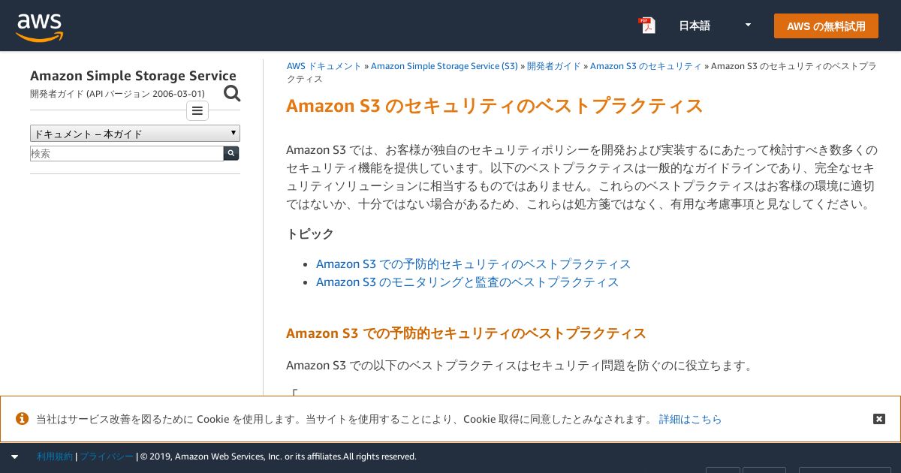The height and width of the screenshot is (473, 901).
Task: Click the cookie notice info icon
Action: coord(23,419)
